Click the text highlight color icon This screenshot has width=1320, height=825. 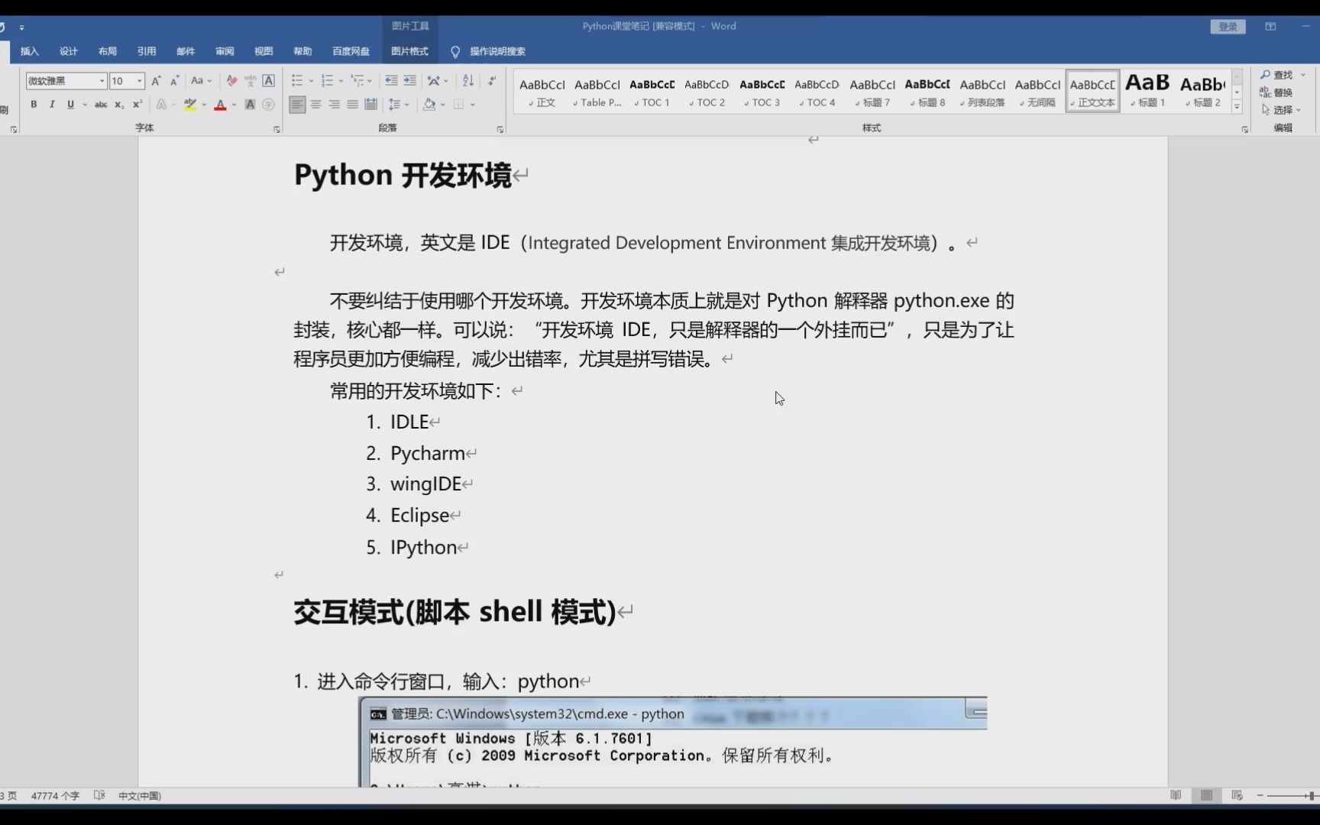pos(190,105)
